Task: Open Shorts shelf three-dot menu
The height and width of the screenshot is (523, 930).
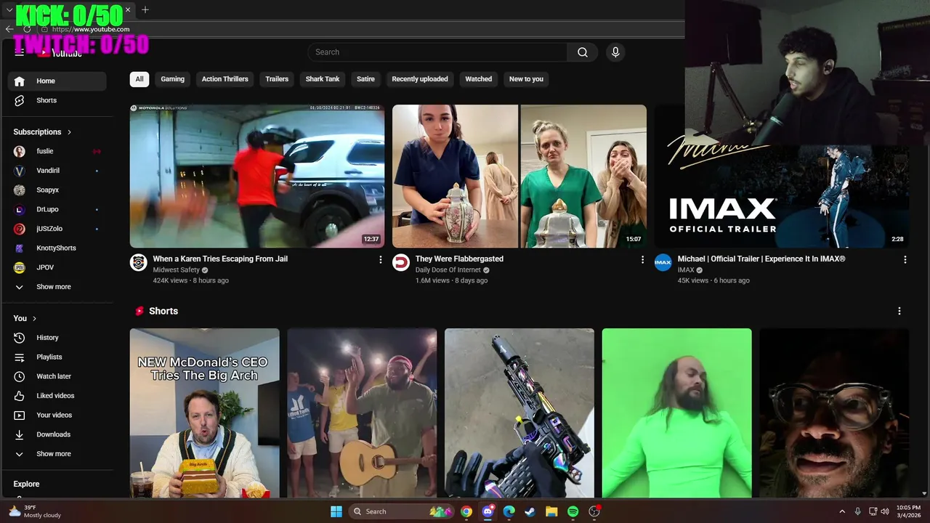Action: 899,311
